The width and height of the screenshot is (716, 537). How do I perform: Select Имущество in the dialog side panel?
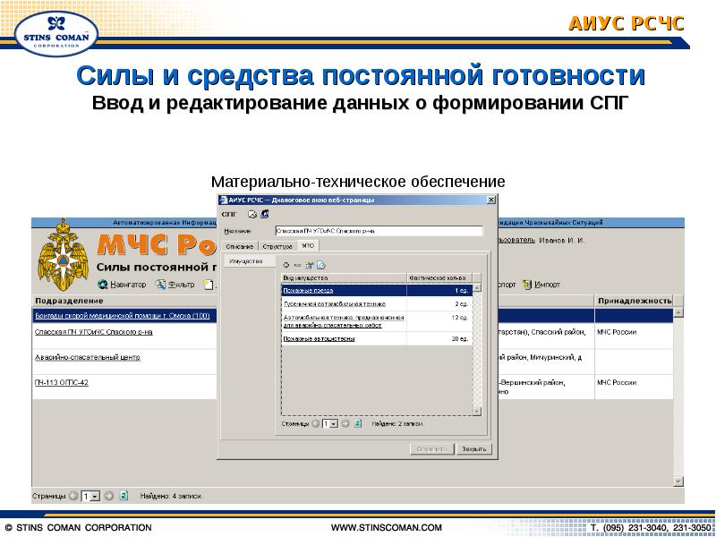246,261
